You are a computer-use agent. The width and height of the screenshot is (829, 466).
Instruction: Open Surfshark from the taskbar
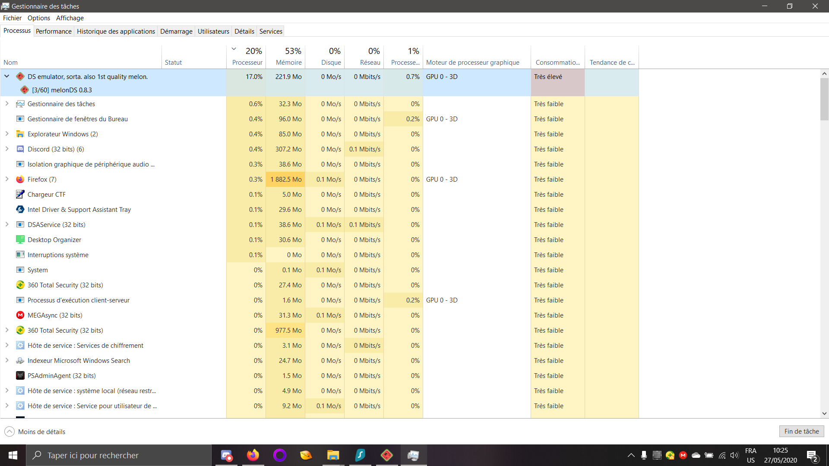point(360,455)
